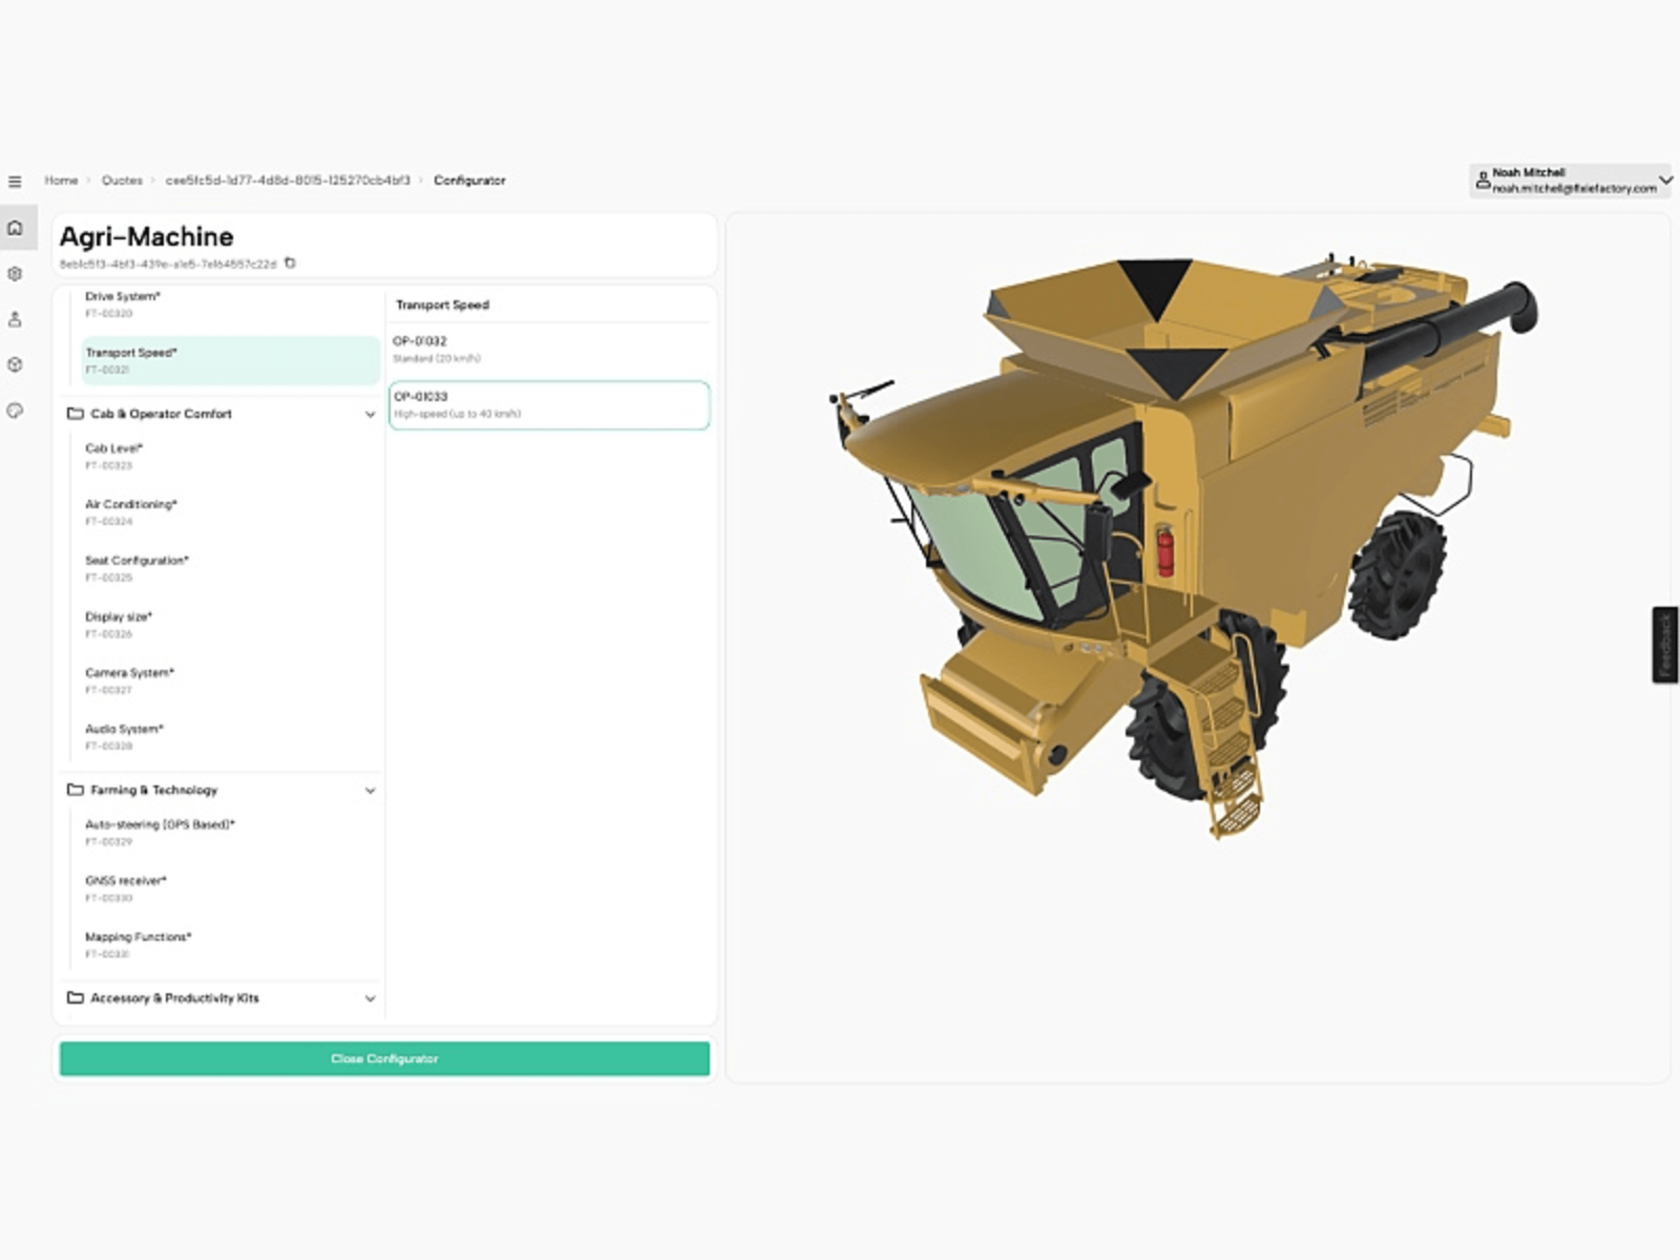Open the support chat icon at sidebar bottom

tap(16, 411)
